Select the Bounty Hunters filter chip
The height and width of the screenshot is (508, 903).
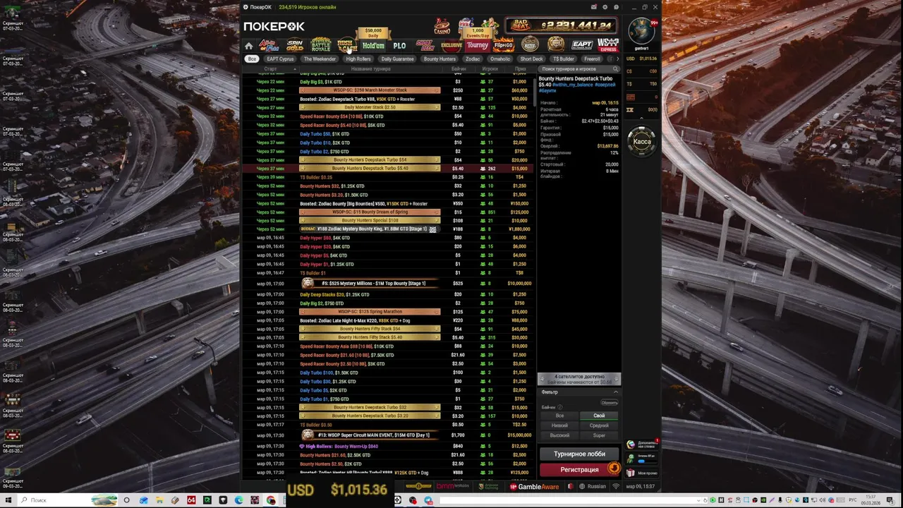(440, 59)
